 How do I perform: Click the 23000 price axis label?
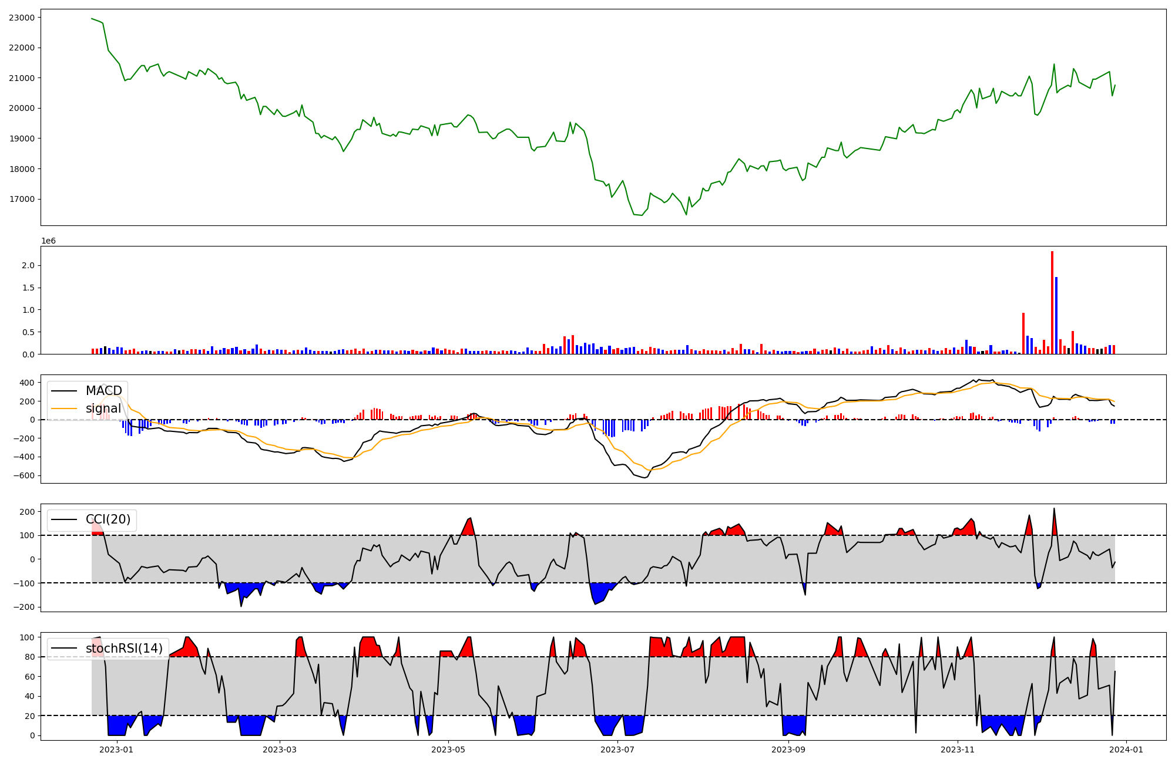point(22,18)
